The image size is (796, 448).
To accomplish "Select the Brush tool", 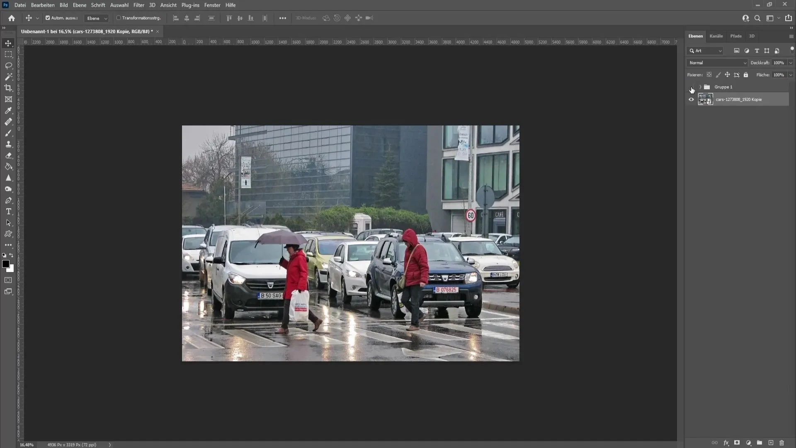I will point(8,132).
